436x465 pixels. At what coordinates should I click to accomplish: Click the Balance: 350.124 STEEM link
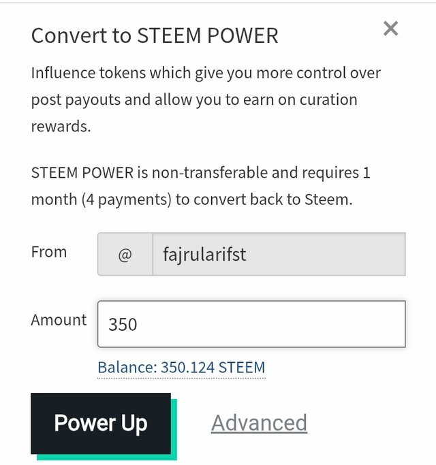[x=181, y=368]
